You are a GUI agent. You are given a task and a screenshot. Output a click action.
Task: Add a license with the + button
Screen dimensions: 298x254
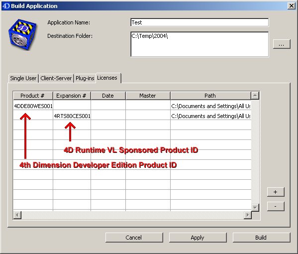tap(276, 192)
